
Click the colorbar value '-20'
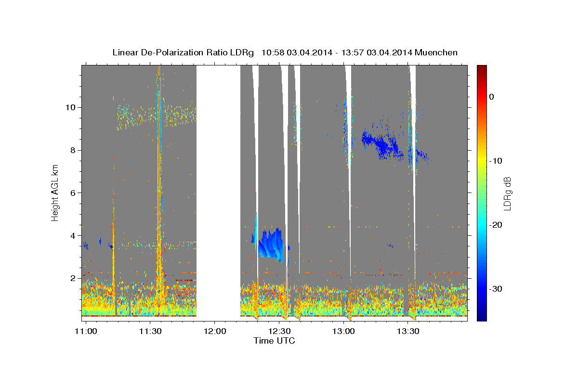(496, 225)
